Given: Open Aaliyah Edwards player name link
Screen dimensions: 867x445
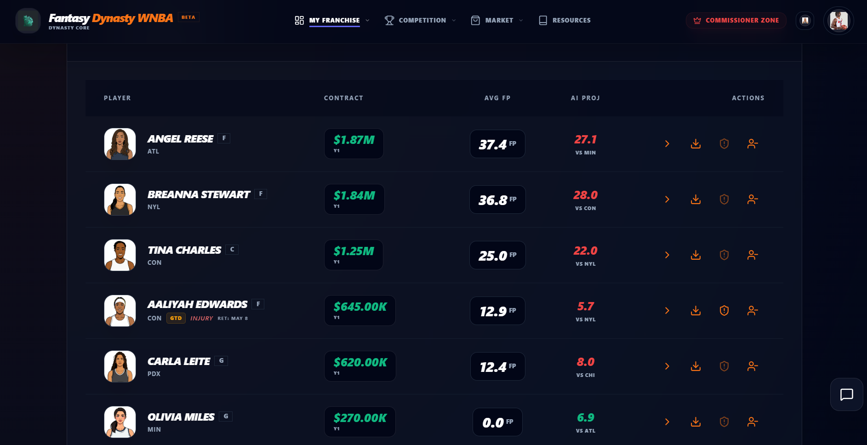Looking at the screenshot, I should point(197,304).
